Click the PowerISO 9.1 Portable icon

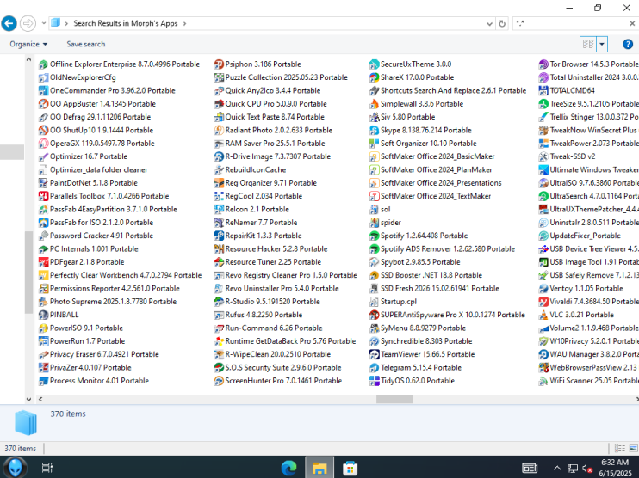coord(43,328)
